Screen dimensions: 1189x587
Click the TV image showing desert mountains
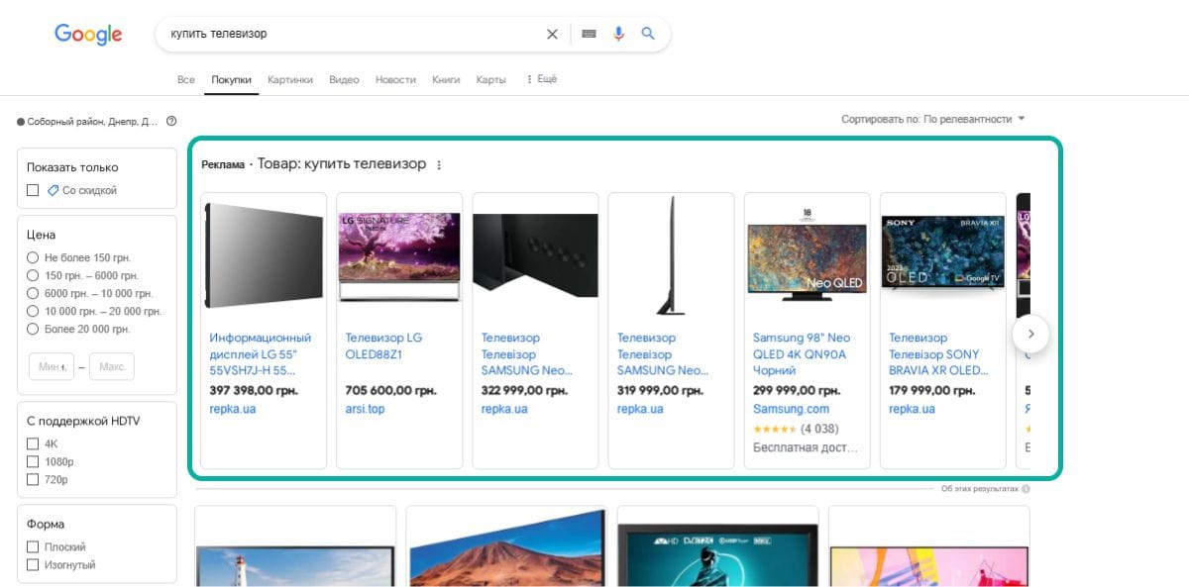pyautogui.click(x=506, y=548)
